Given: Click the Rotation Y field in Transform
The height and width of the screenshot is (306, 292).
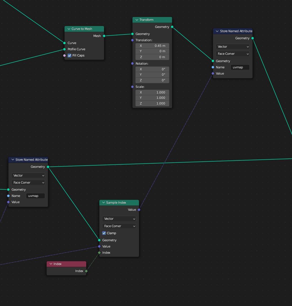Looking at the screenshot, I should coord(152,75).
